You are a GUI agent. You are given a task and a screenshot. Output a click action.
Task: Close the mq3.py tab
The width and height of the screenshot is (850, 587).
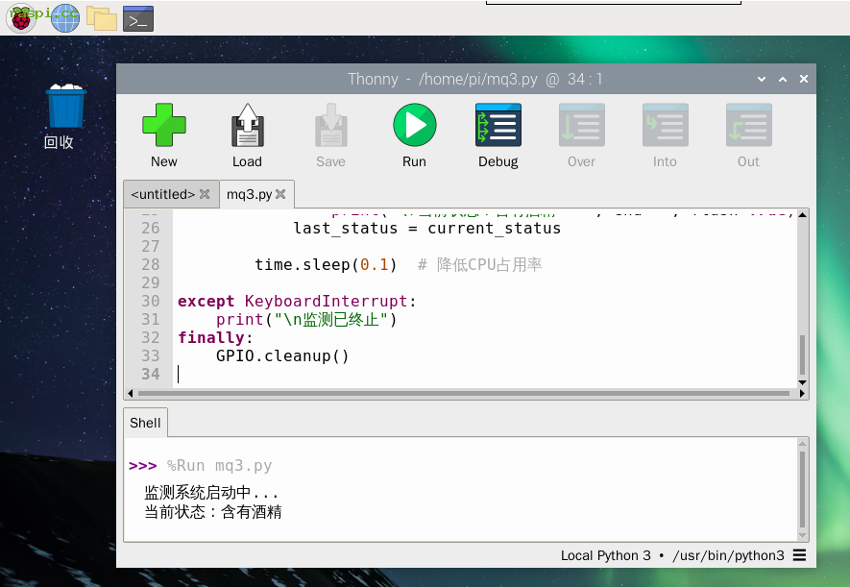[280, 194]
